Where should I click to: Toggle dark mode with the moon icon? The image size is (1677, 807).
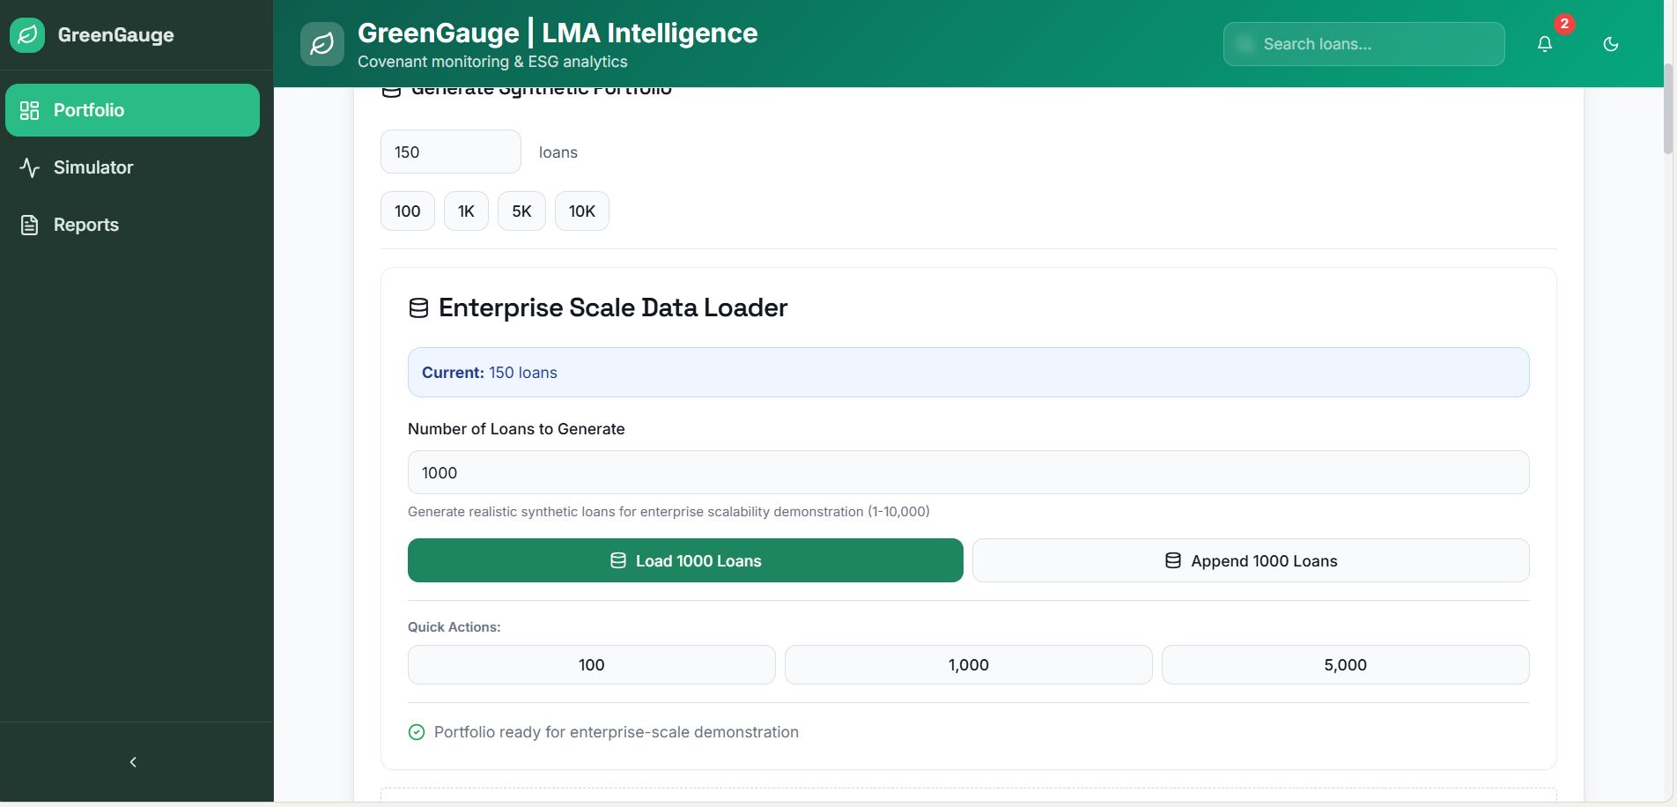[x=1611, y=44]
